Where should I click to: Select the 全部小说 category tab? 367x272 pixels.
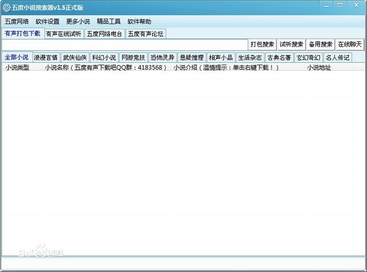point(17,57)
